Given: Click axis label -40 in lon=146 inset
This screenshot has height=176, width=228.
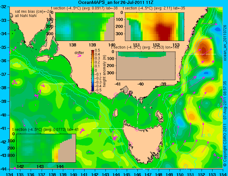Looking at the screenshot, I should [140, 84].
